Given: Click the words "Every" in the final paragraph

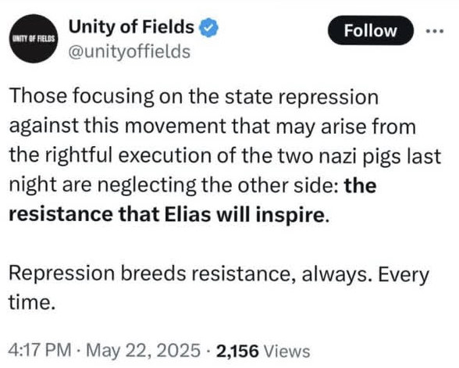Looking at the screenshot, I should pos(404,275).
